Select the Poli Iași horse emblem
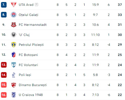This screenshot has height=100, width=125. [14, 75]
